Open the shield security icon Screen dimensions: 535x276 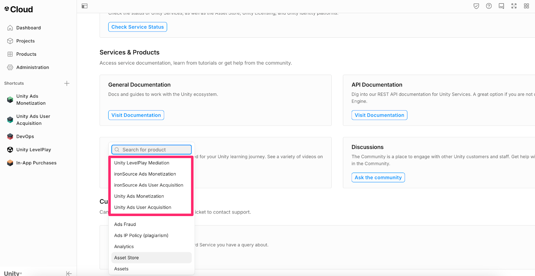(476, 6)
